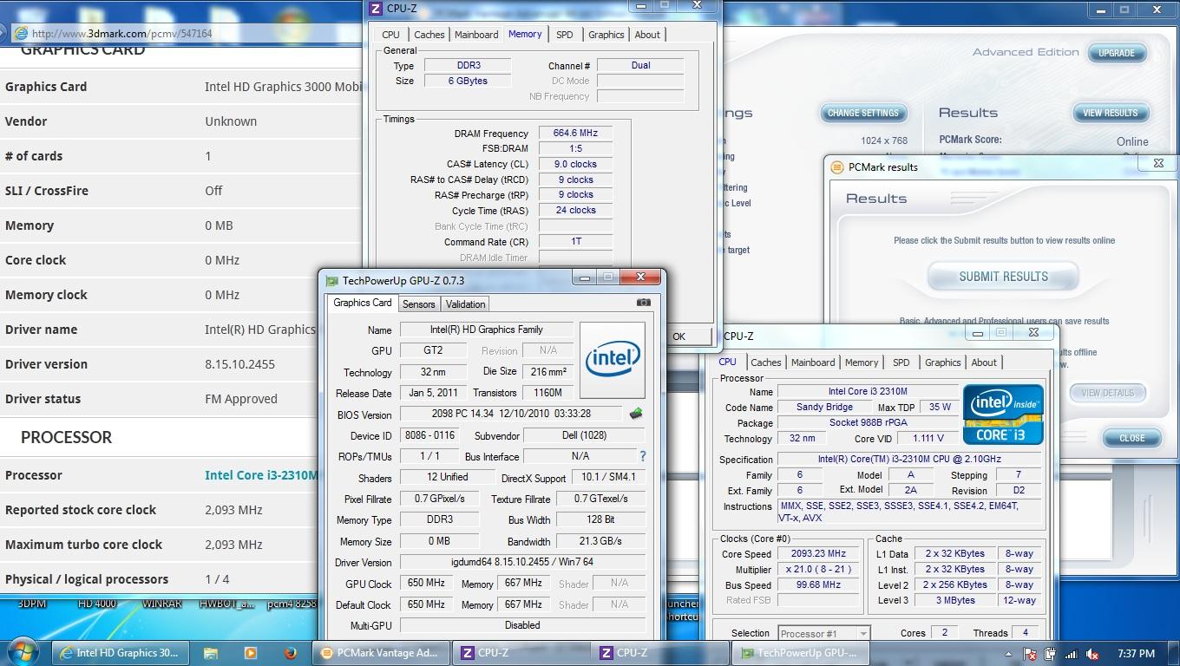Image resolution: width=1180 pixels, height=666 pixels.
Task: Open the Windows Start menu
Action: (x=23, y=652)
